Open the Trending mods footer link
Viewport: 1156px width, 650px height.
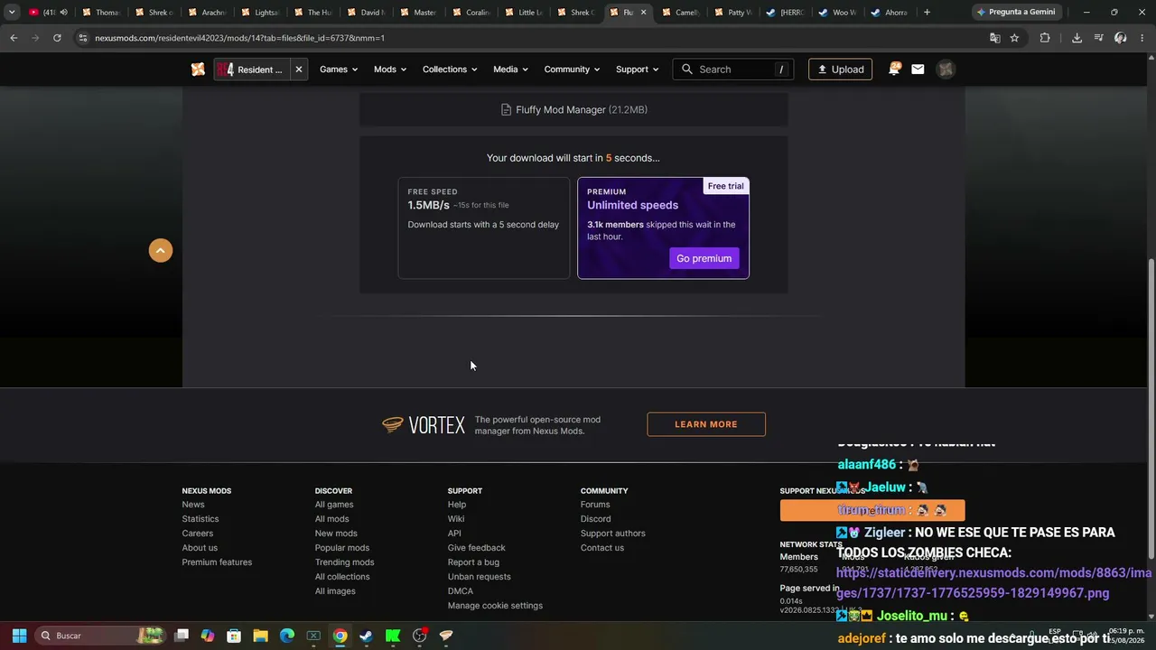[x=344, y=562]
